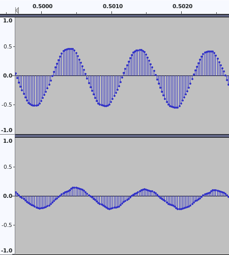Viewport: 229px width, 255px height.
Task: Click the playhead start marker icon on ruler
Action: tap(17, 10)
